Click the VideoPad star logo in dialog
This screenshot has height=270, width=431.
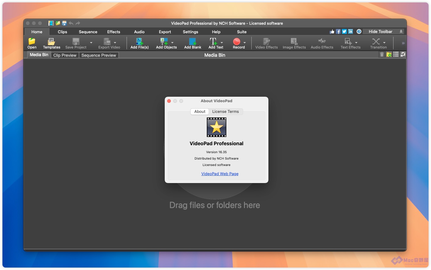coord(217,127)
